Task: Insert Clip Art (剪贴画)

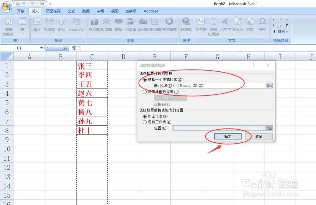Action: click(x=49, y=25)
